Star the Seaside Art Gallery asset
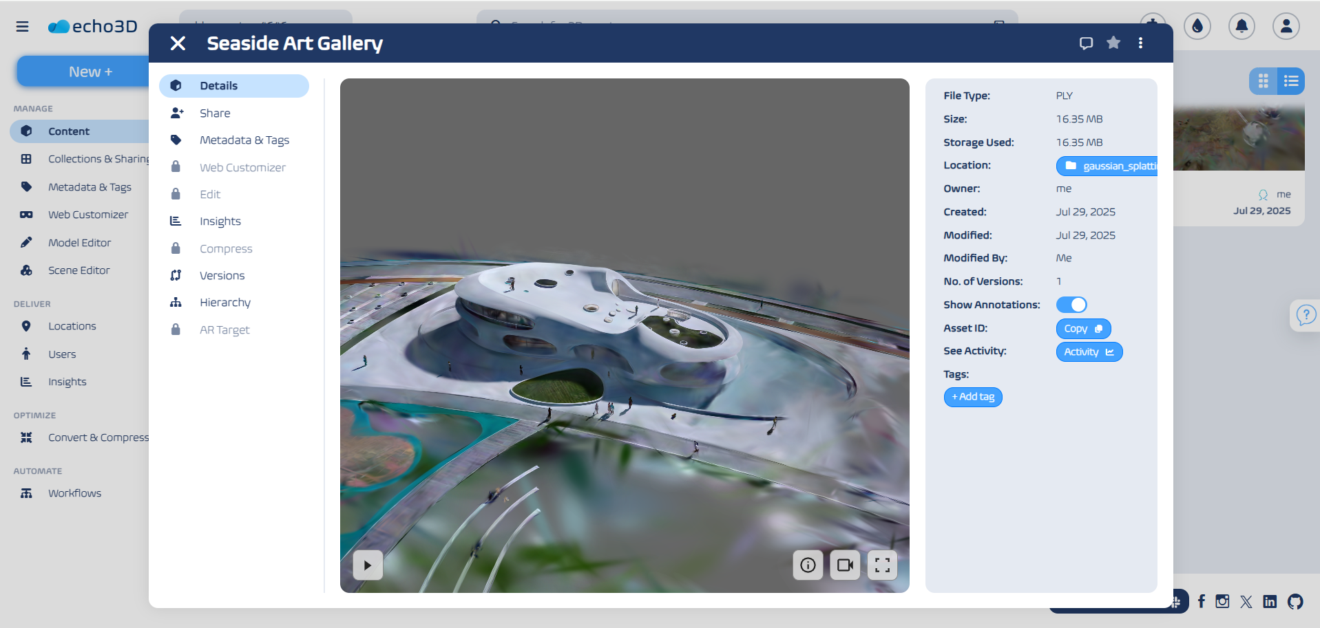 pyautogui.click(x=1113, y=43)
